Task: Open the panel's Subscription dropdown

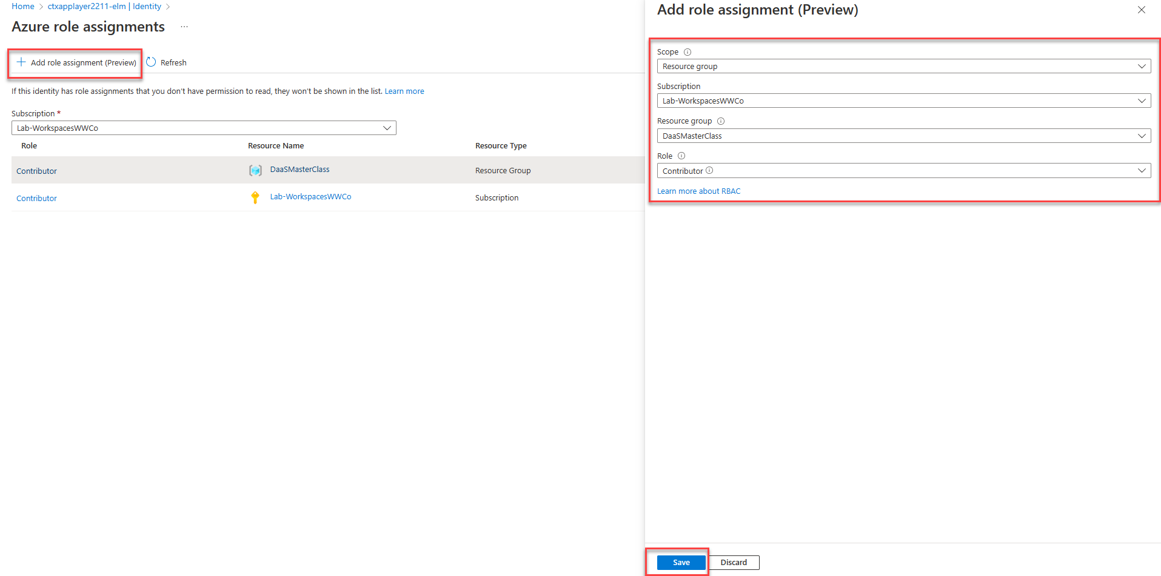Action: [1142, 101]
